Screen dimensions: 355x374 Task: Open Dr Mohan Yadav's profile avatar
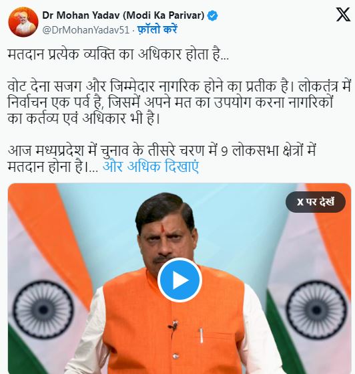tap(23, 22)
